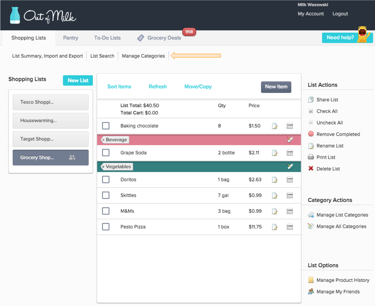This screenshot has width=375, height=306.
Task: Check off Baking chocolate
Action: (x=106, y=126)
